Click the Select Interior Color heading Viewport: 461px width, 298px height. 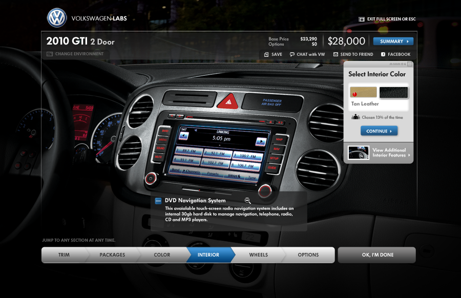point(377,74)
